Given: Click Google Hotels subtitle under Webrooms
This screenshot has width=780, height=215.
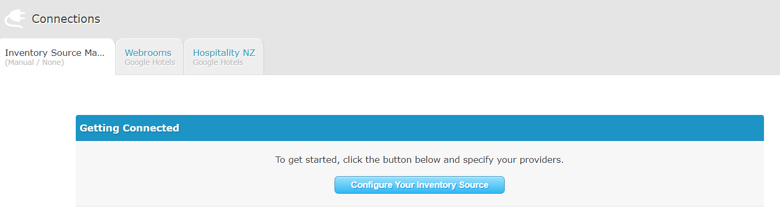Looking at the screenshot, I should 149,63.
